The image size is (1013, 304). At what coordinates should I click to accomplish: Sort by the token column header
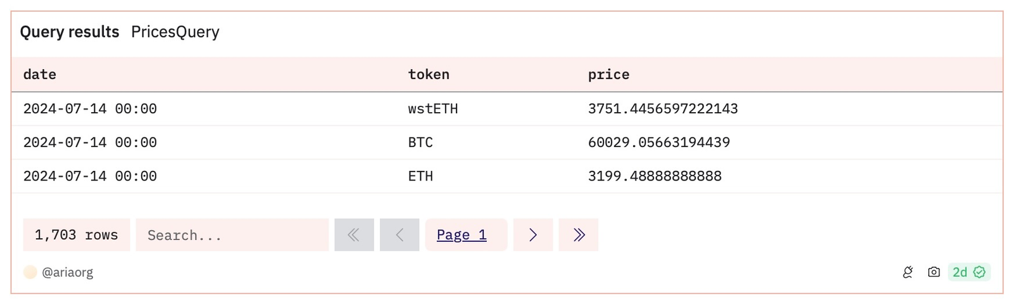pyautogui.click(x=429, y=75)
